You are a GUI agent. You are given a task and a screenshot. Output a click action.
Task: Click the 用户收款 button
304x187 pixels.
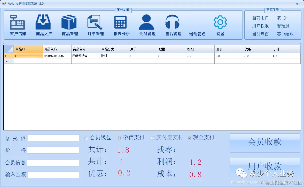tap(264, 167)
